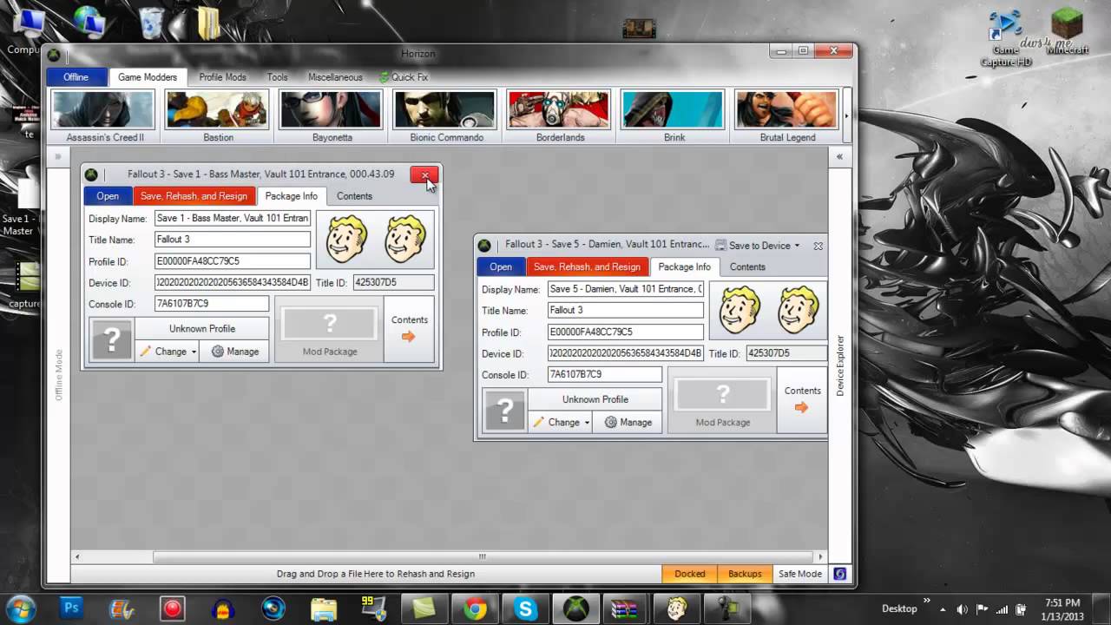Click the Vault Boy Fallout taskbar icon
Image resolution: width=1111 pixels, height=625 pixels.
click(676, 609)
